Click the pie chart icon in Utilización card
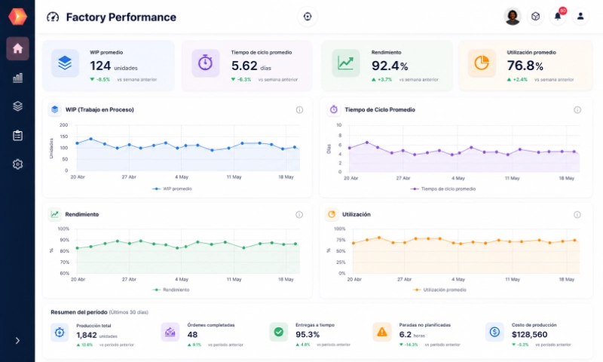Image resolution: width=603 pixels, height=362 pixels. coord(482,63)
